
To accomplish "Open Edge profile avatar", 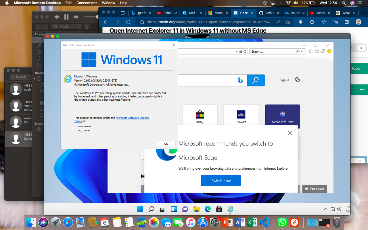I will (x=358, y=22).
